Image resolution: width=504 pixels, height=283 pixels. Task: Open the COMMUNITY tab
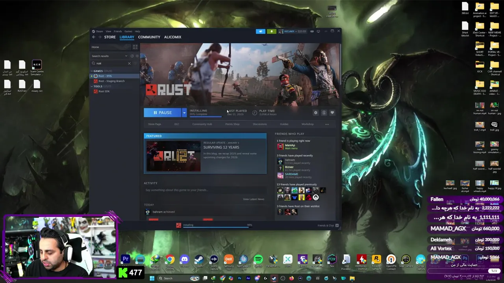pyautogui.click(x=149, y=37)
